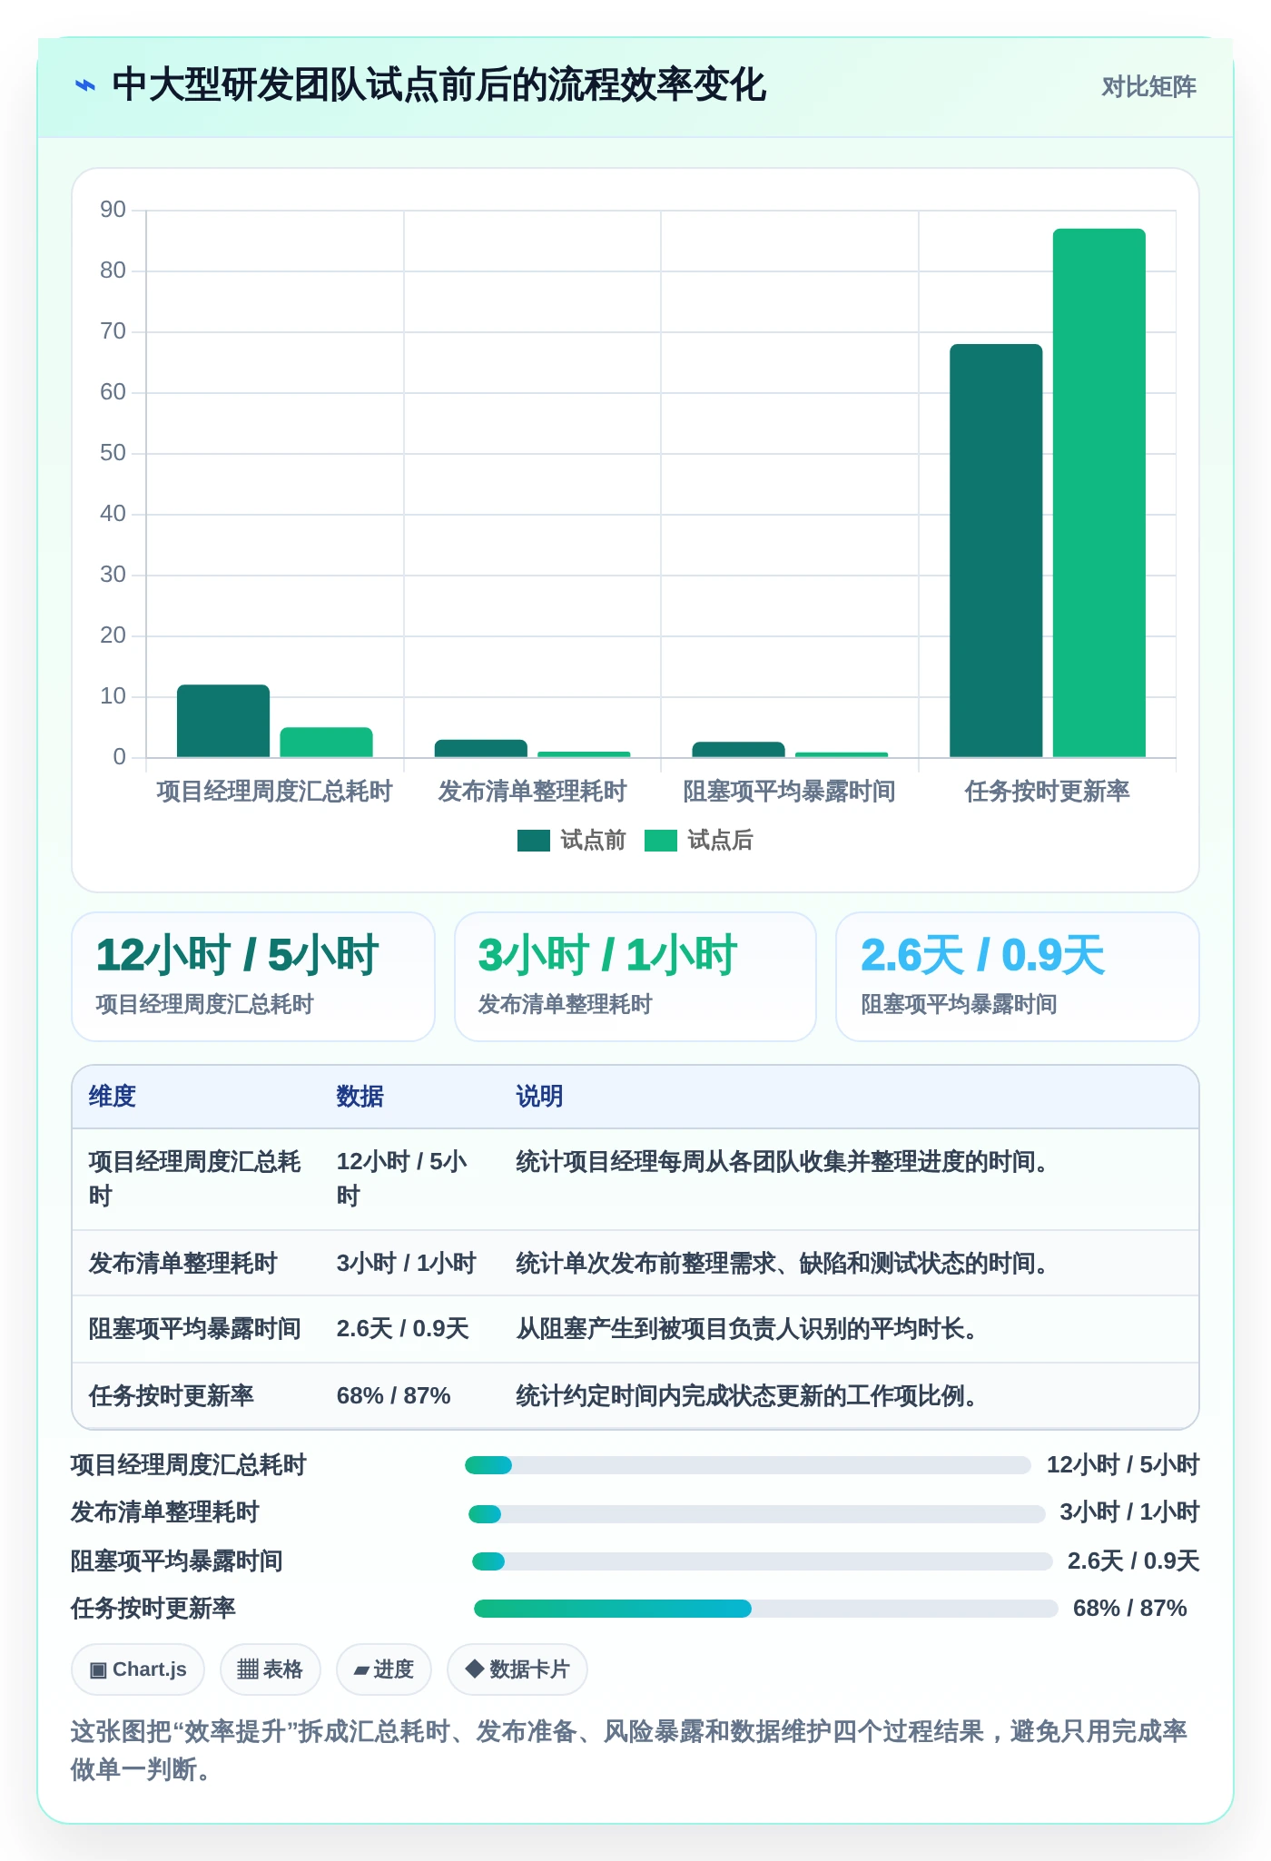Click progress bar for 项目经理周度汇总耗时

pos(748,1465)
